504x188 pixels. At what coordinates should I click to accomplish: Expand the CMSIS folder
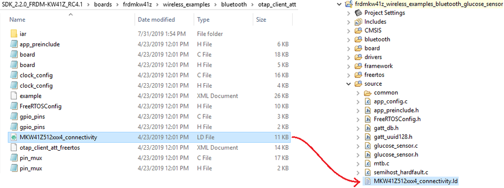(349, 31)
